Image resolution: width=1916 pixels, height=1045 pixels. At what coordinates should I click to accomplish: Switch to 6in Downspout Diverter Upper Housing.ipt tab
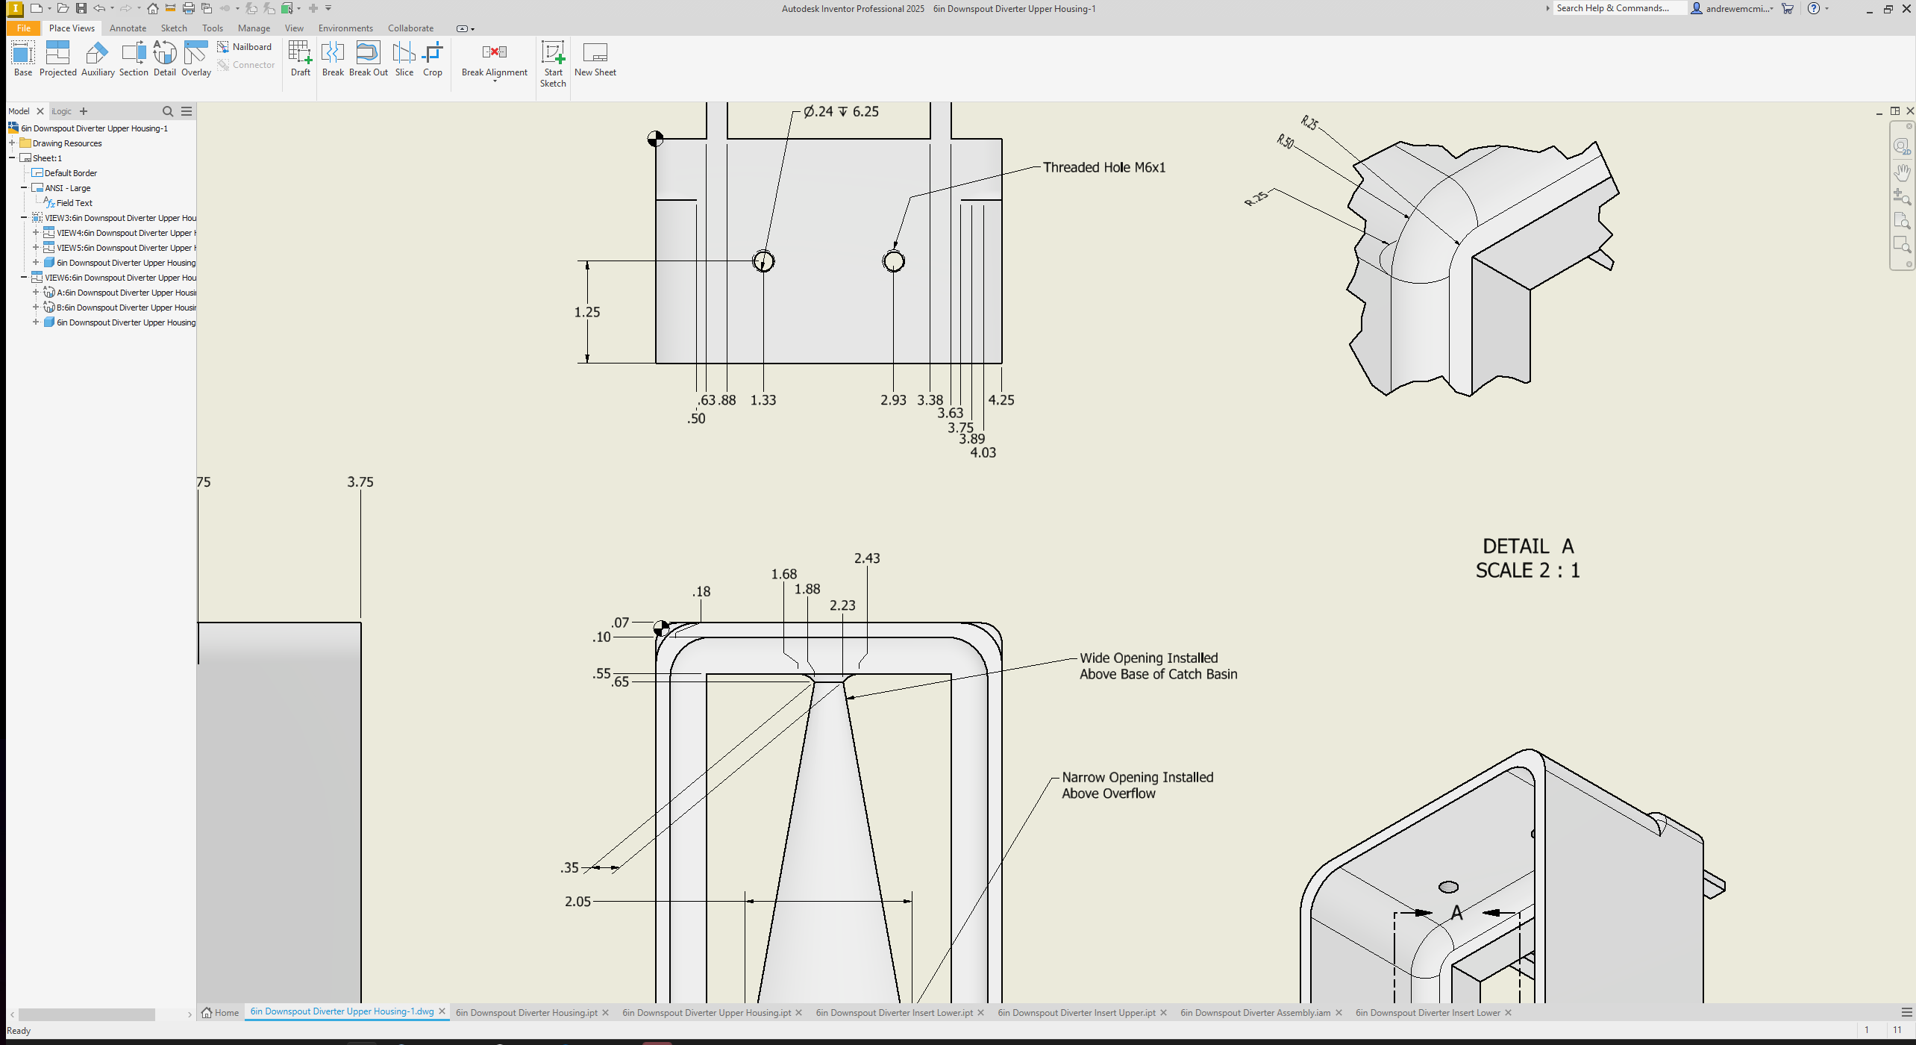[706, 1012]
